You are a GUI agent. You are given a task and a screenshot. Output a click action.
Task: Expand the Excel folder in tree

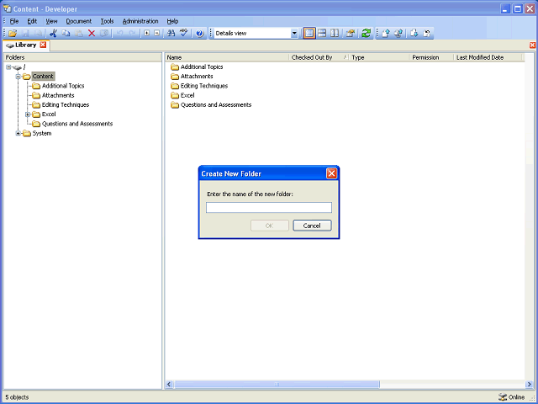pyautogui.click(x=28, y=114)
